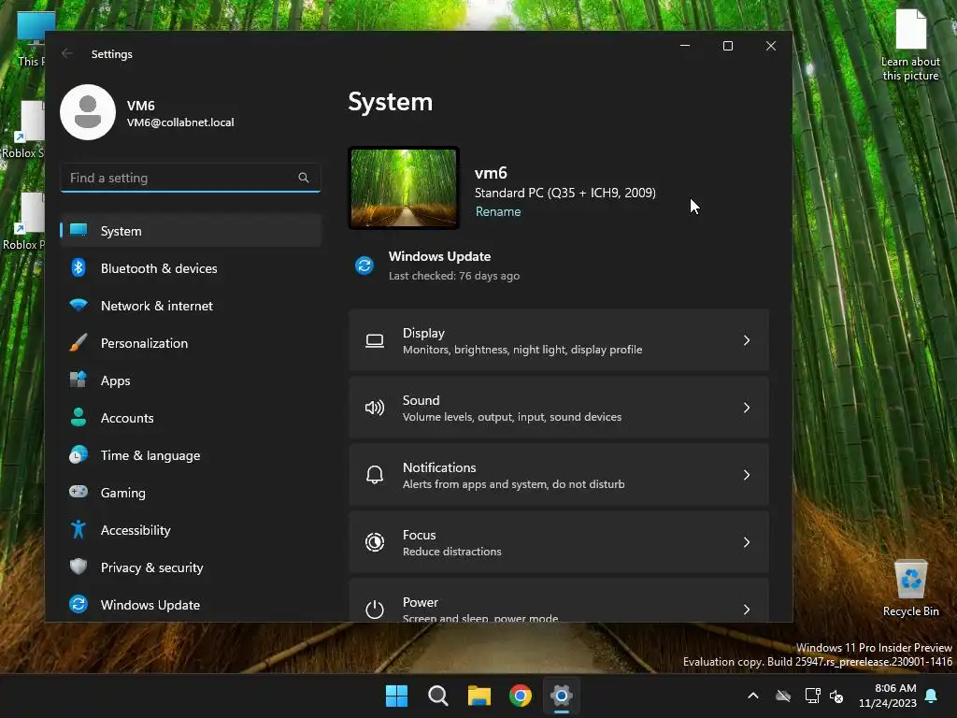Viewport: 957px width, 718px height.
Task: Click the Focus icon
Action: (375, 542)
